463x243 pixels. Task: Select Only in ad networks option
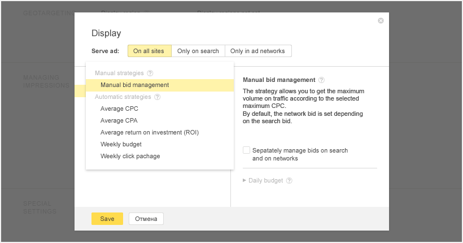[258, 51]
